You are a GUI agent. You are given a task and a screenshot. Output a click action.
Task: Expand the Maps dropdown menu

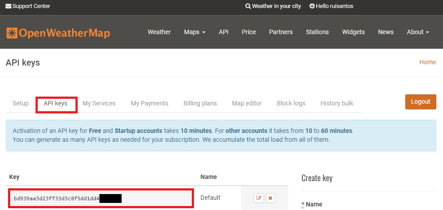click(195, 32)
